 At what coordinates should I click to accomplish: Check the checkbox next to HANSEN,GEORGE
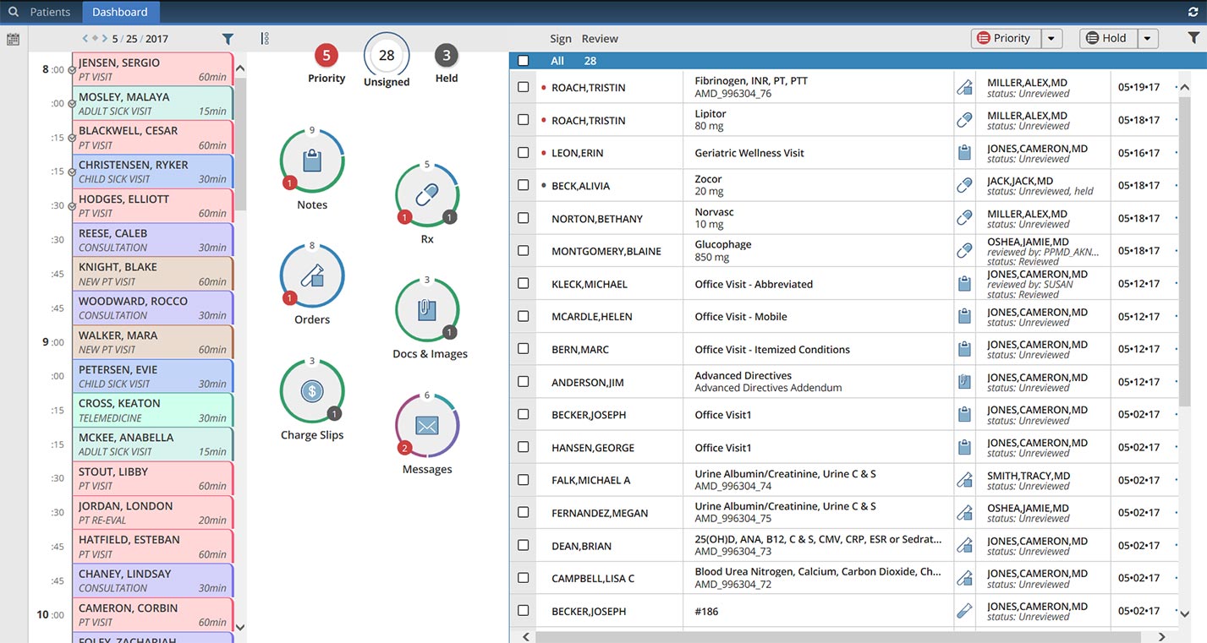point(523,447)
